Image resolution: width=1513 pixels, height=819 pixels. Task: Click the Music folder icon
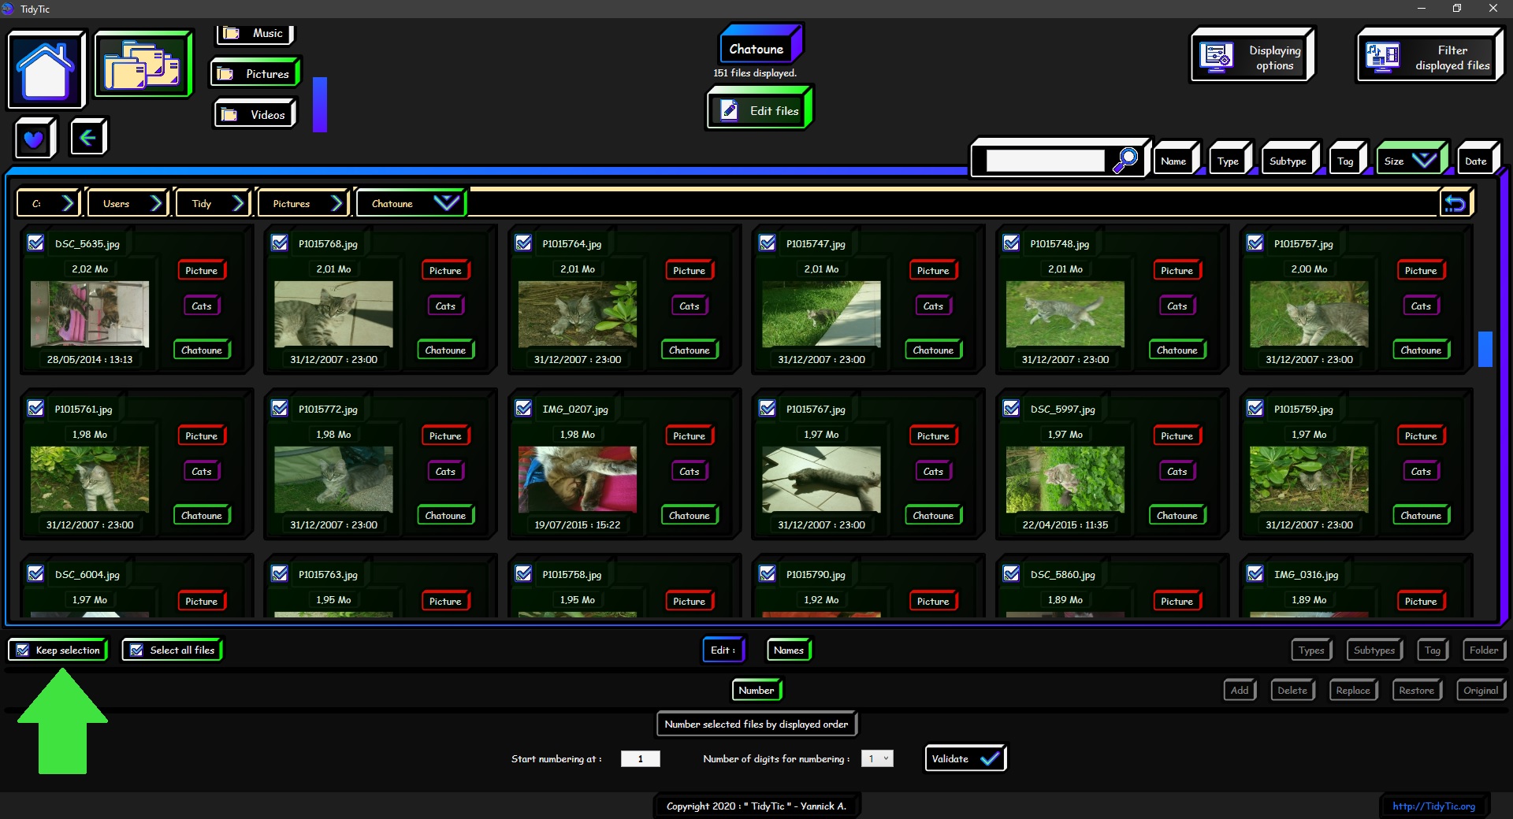click(231, 33)
